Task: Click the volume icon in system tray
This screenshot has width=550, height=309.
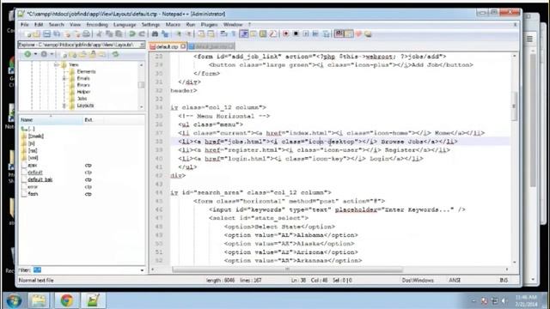Action: tap(504, 300)
